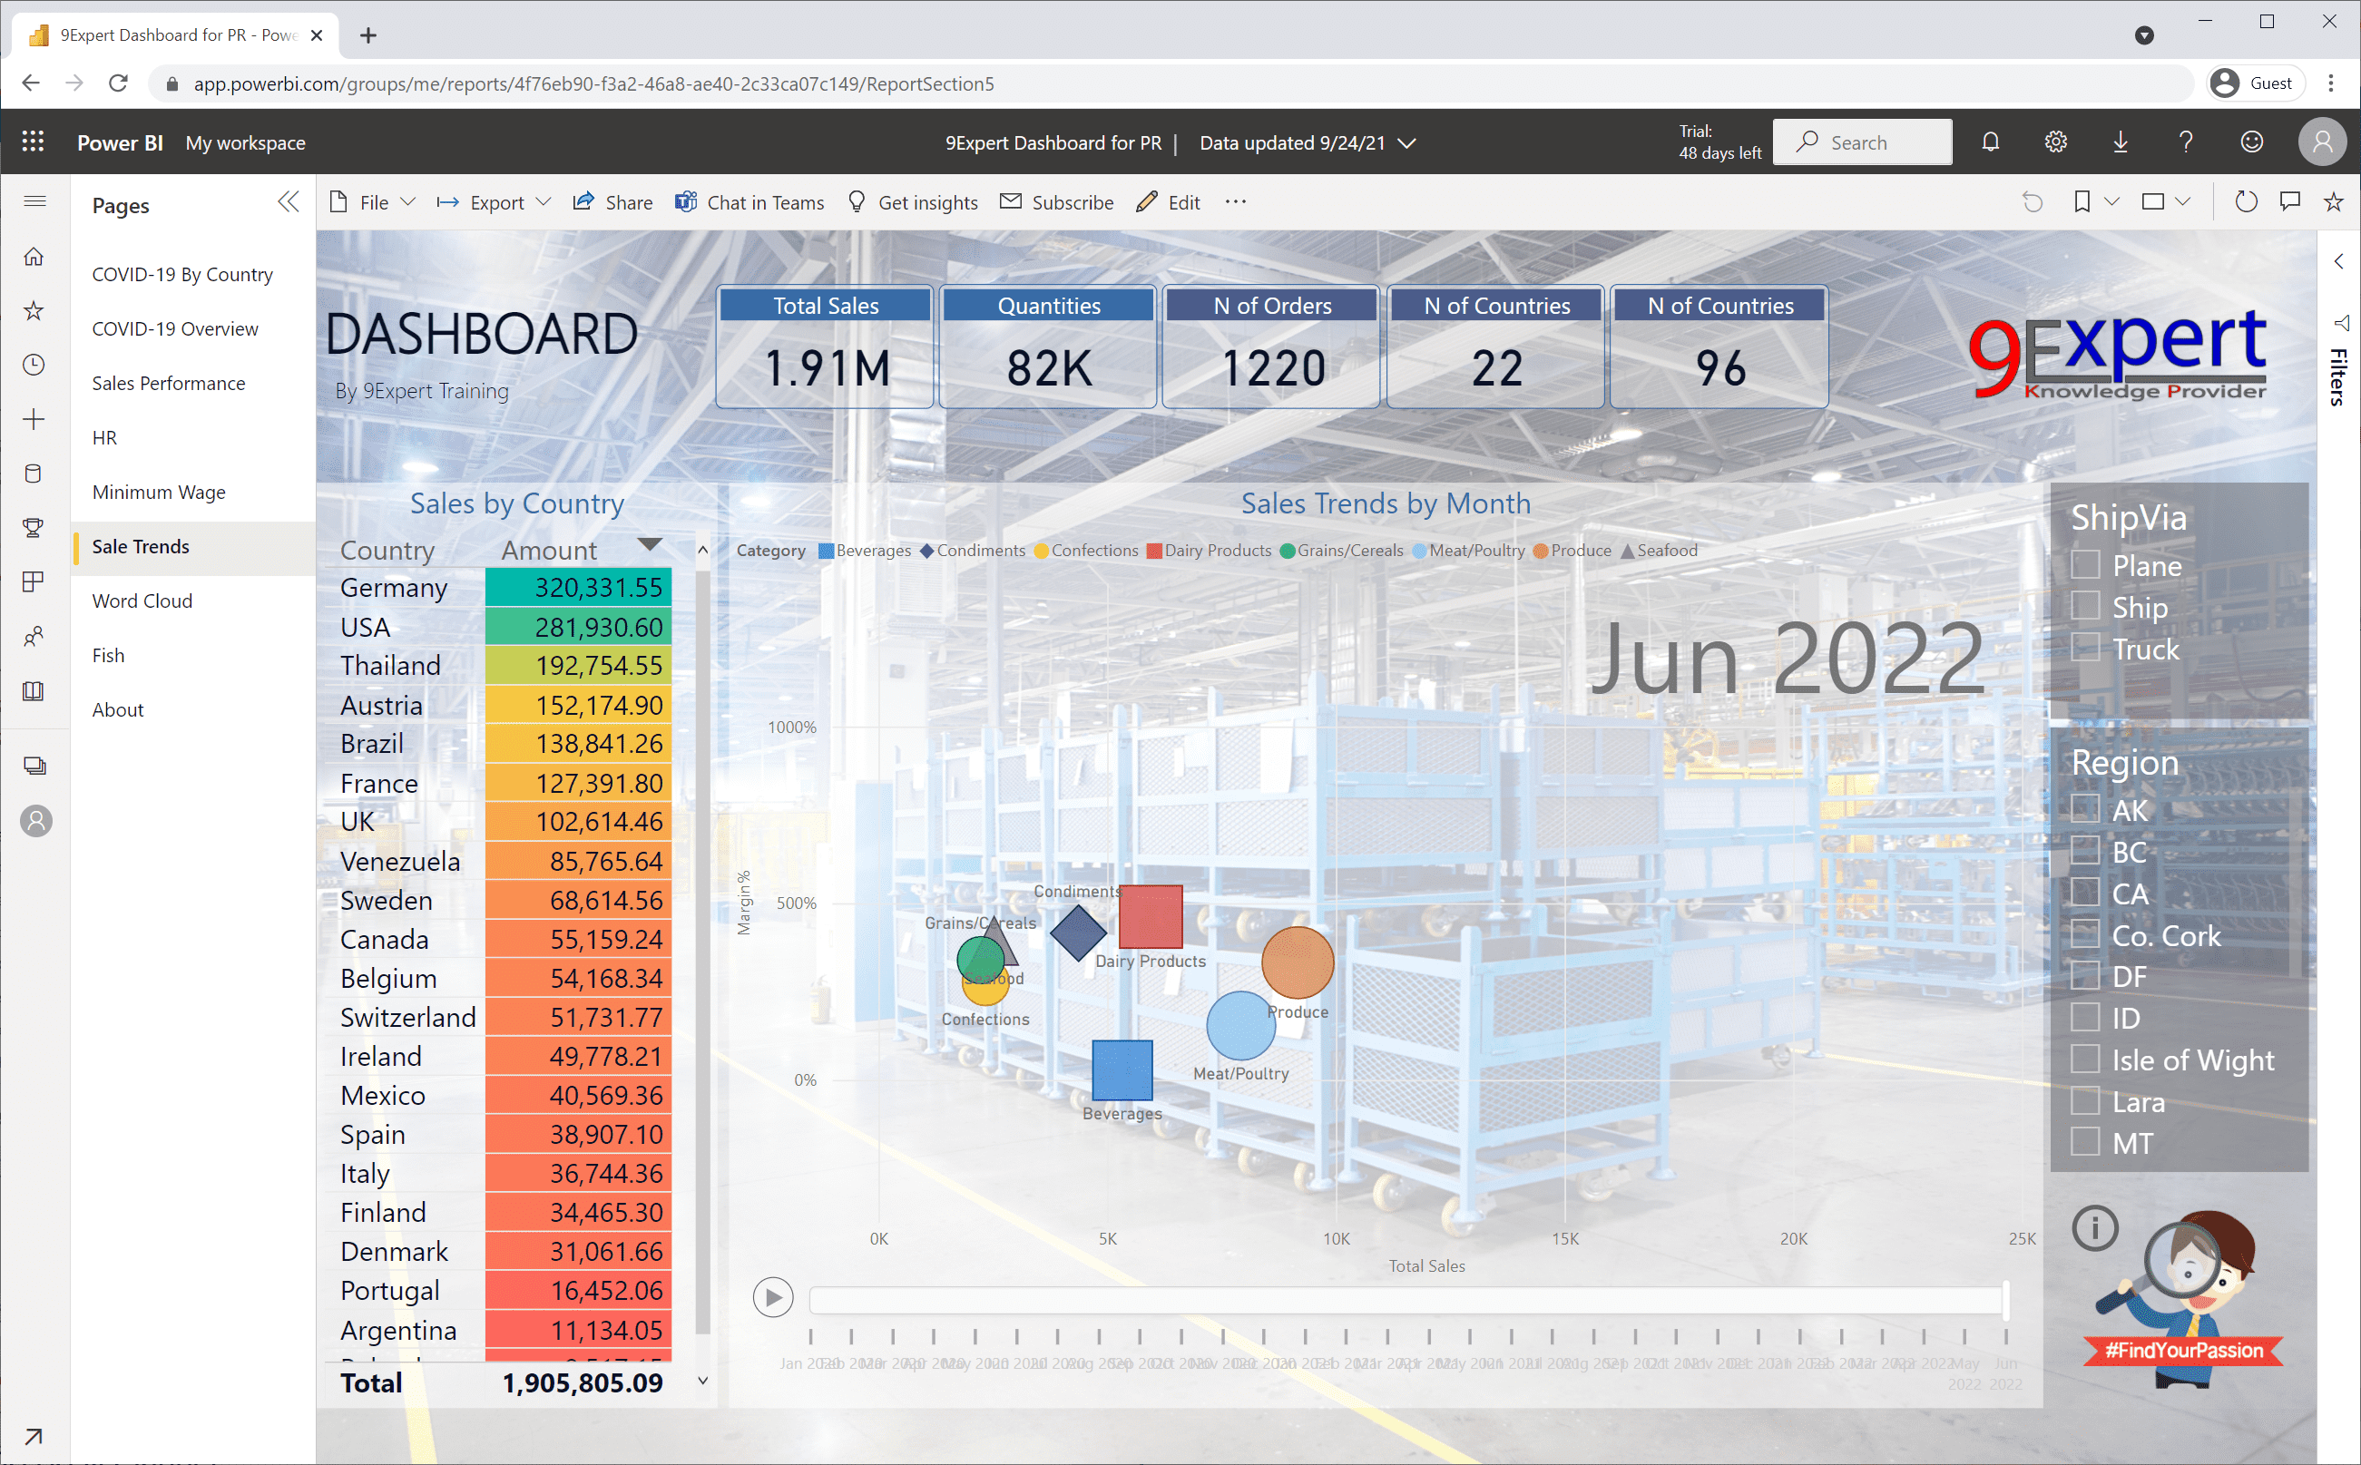
Task: Switch to the Sale Trends page
Action: coord(140,546)
